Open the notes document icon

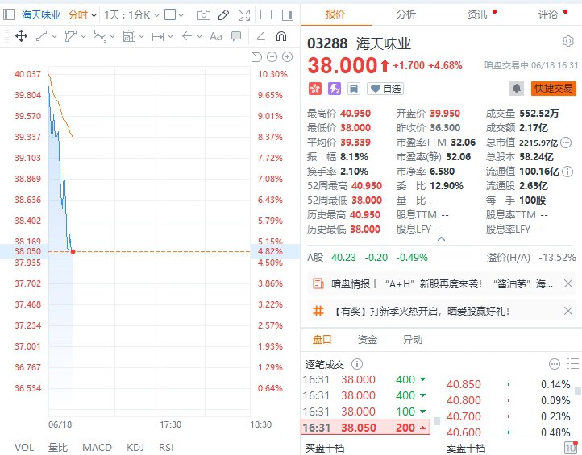click(354, 89)
